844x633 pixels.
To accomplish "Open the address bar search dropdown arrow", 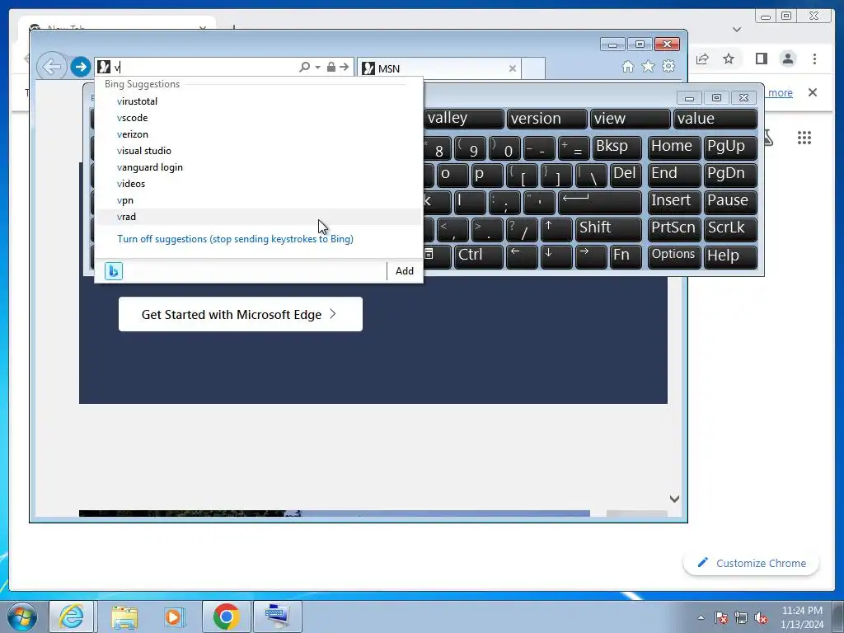I will coord(317,68).
